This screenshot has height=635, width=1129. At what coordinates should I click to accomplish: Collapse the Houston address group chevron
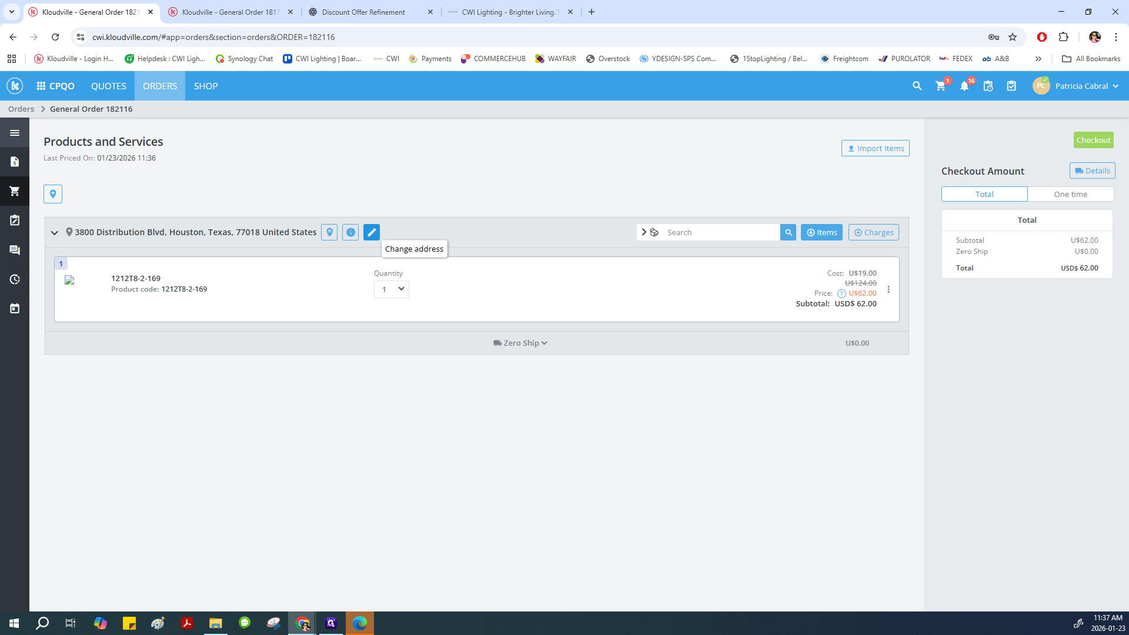[55, 233]
